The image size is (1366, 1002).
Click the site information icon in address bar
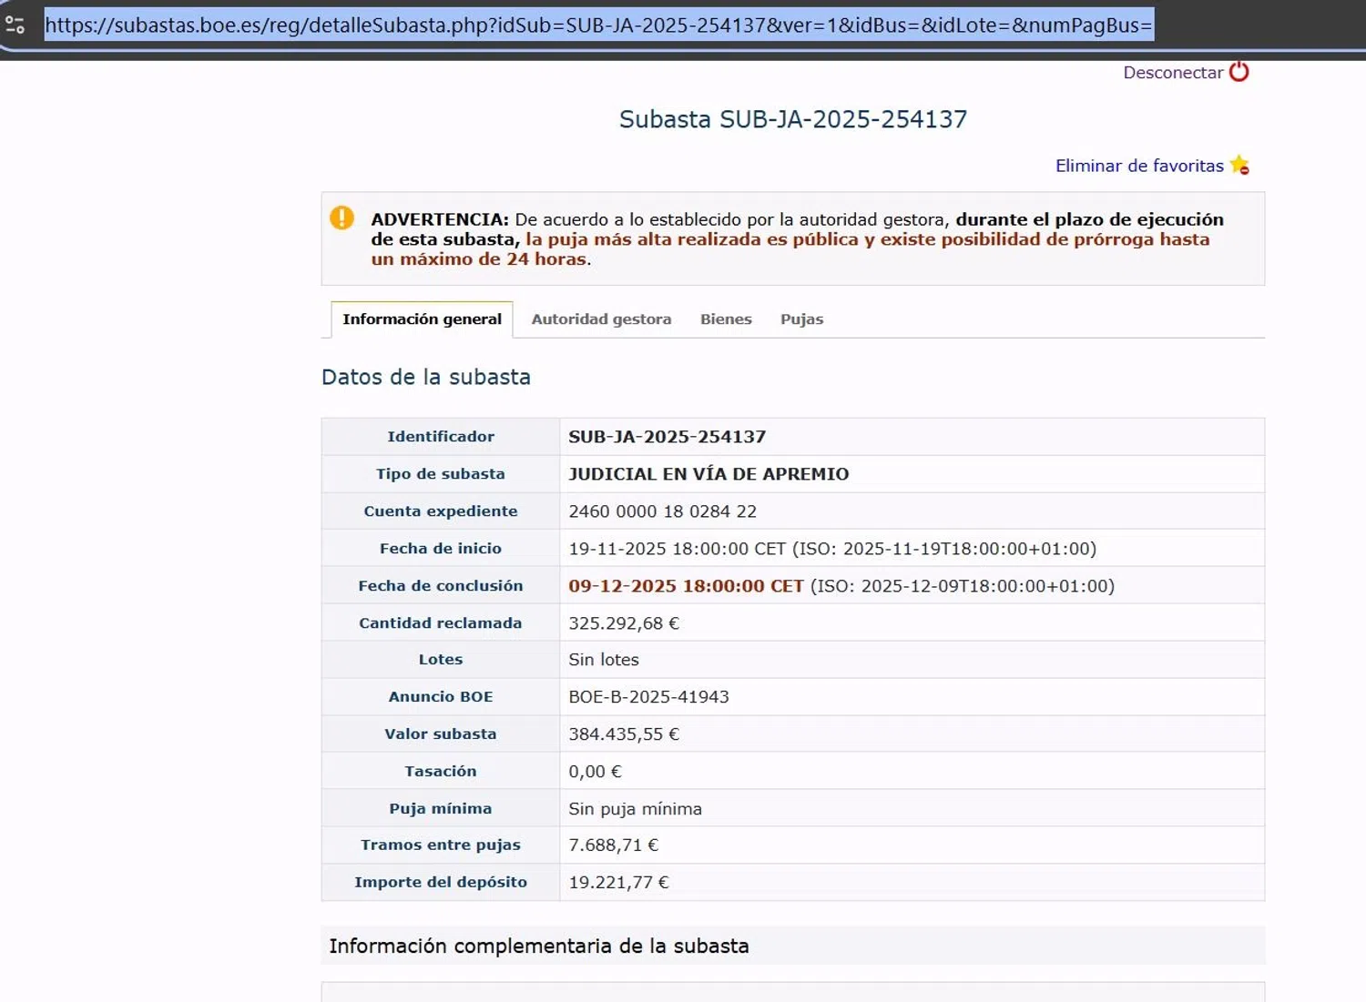tap(15, 25)
